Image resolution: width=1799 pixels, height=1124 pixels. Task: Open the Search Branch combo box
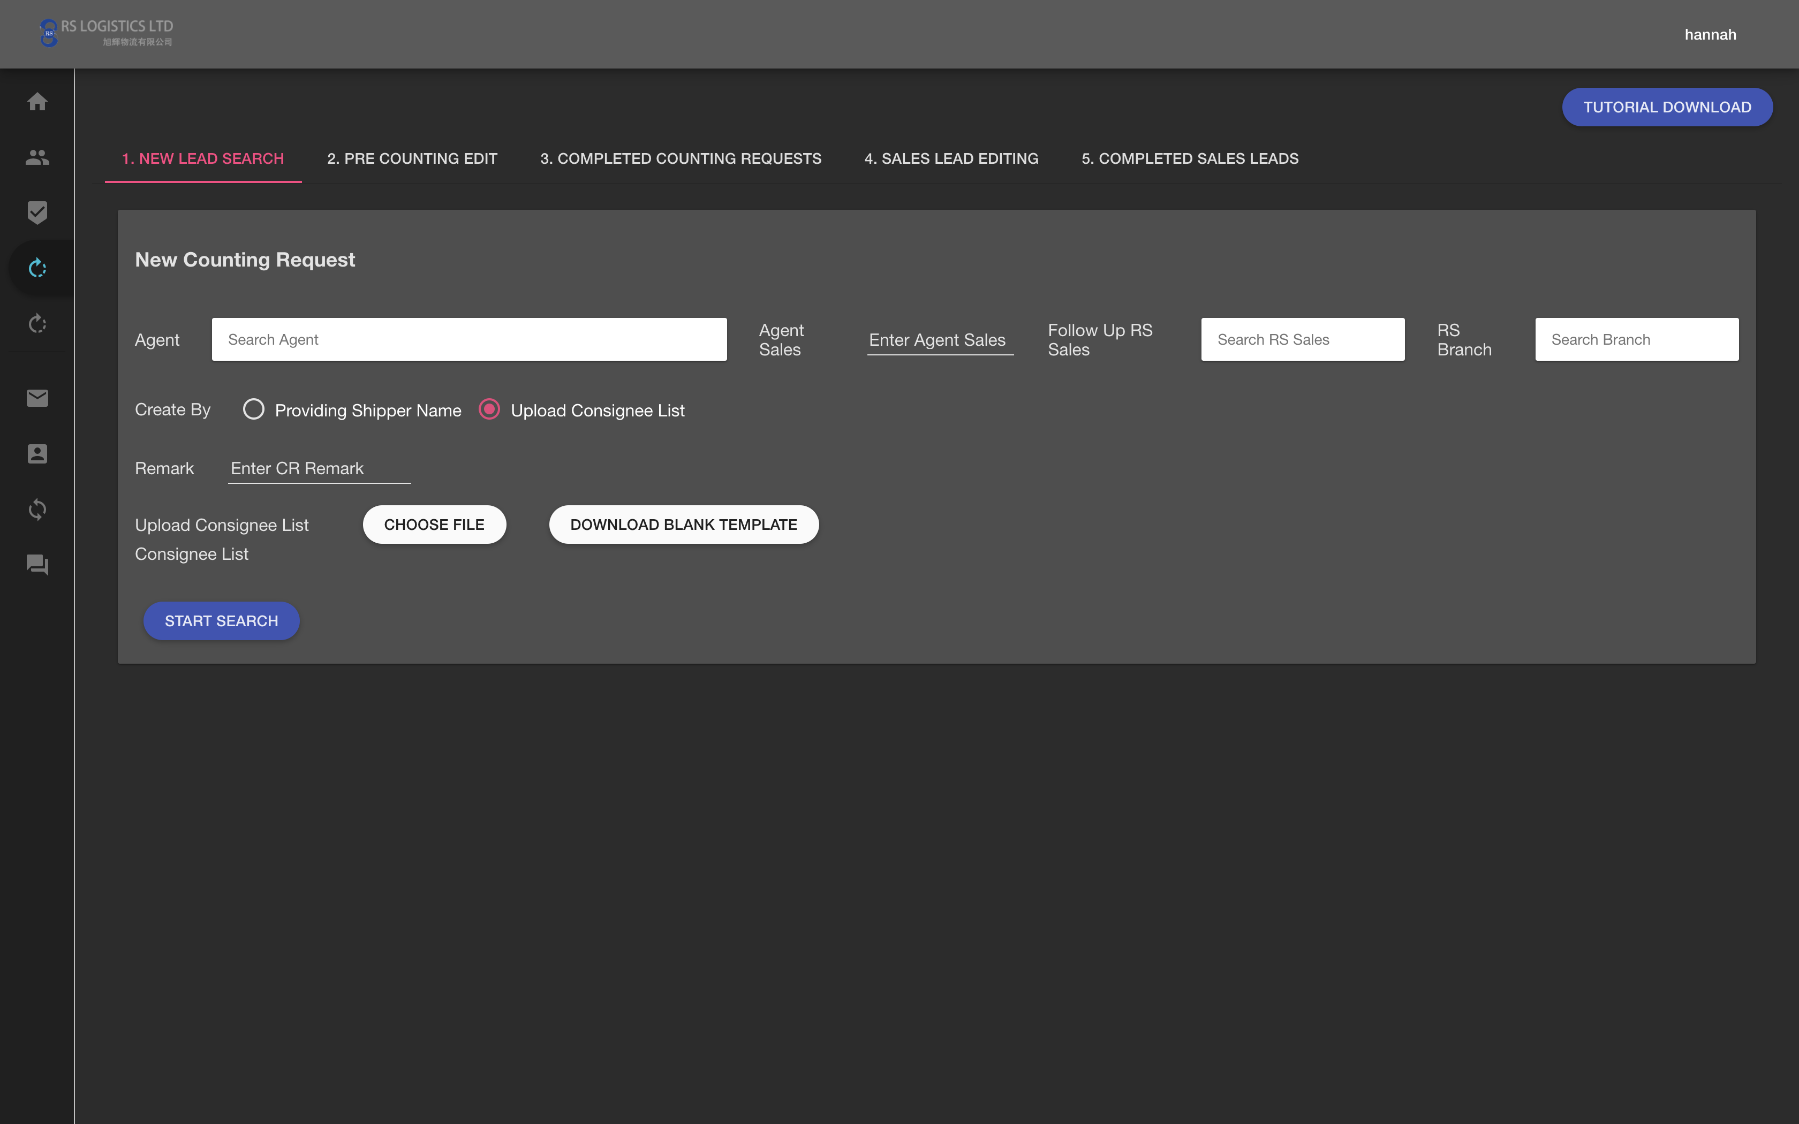coord(1637,340)
